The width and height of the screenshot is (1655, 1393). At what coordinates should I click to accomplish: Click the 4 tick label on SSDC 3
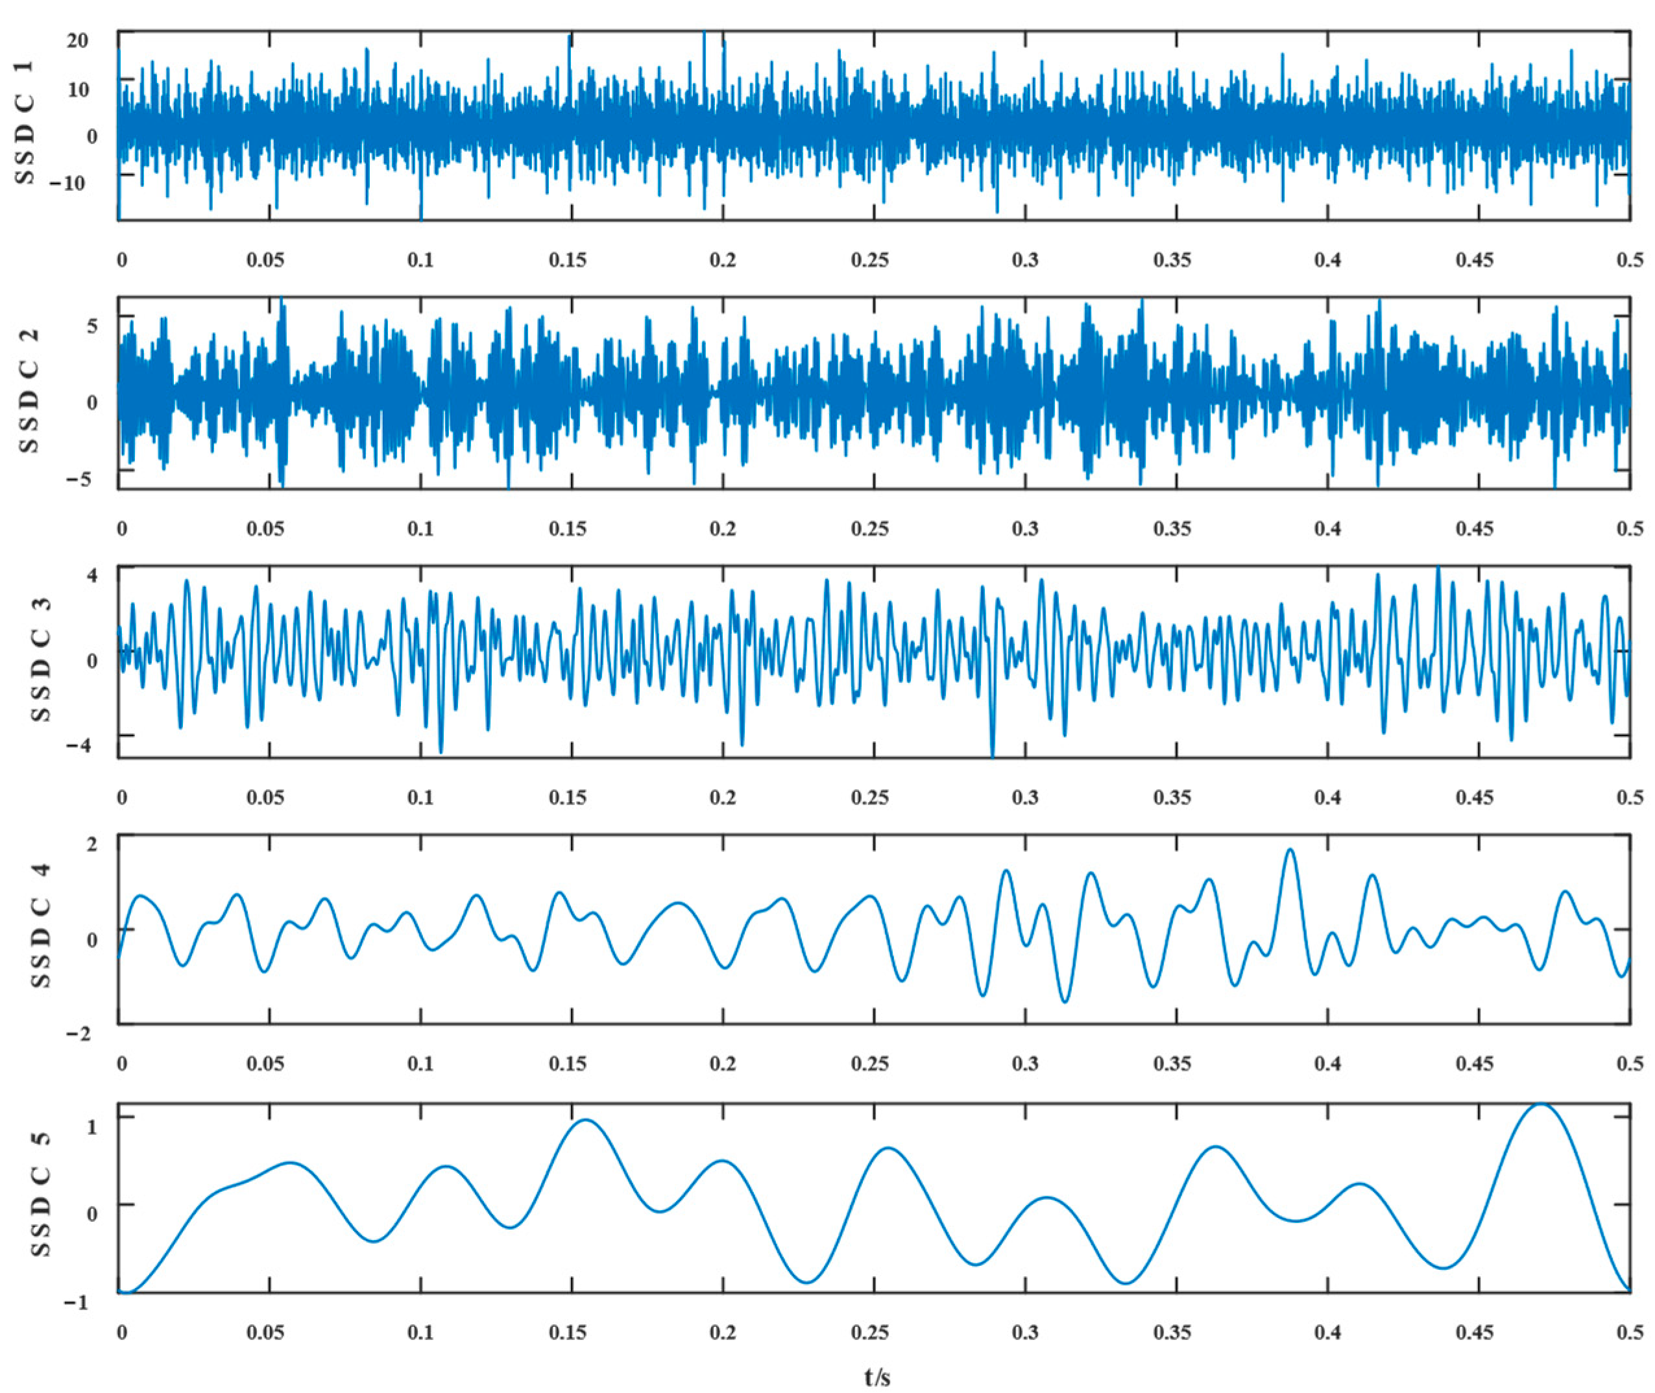(92, 575)
